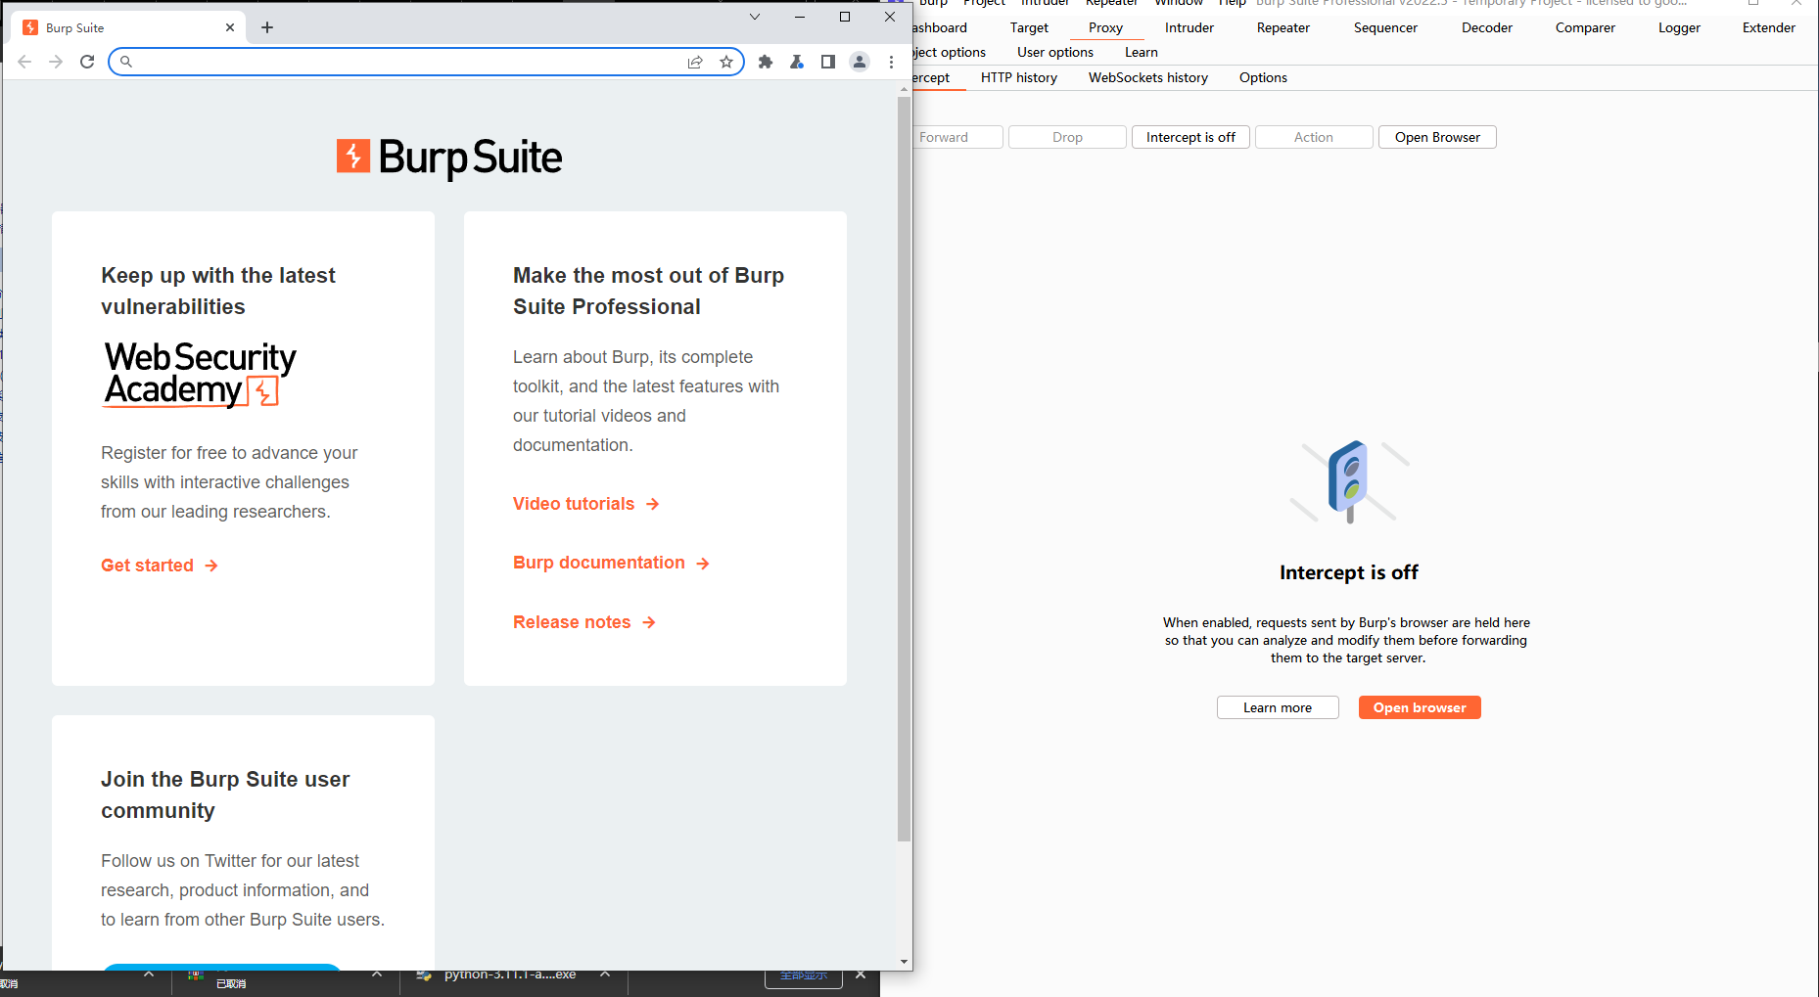Click the Learn more button

tap(1278, 707)
